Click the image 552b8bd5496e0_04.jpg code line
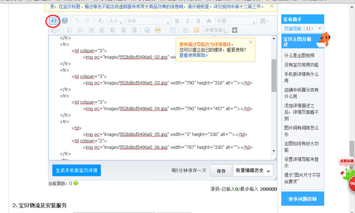355x213 pixels. (168, 109)
